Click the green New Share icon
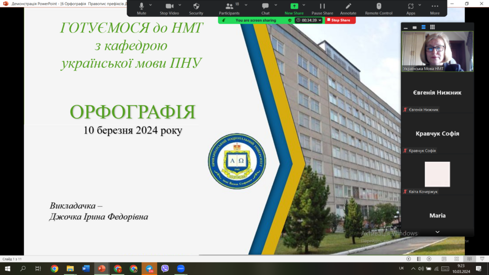This screenshot has width=489, height=275. click(294, 6)
